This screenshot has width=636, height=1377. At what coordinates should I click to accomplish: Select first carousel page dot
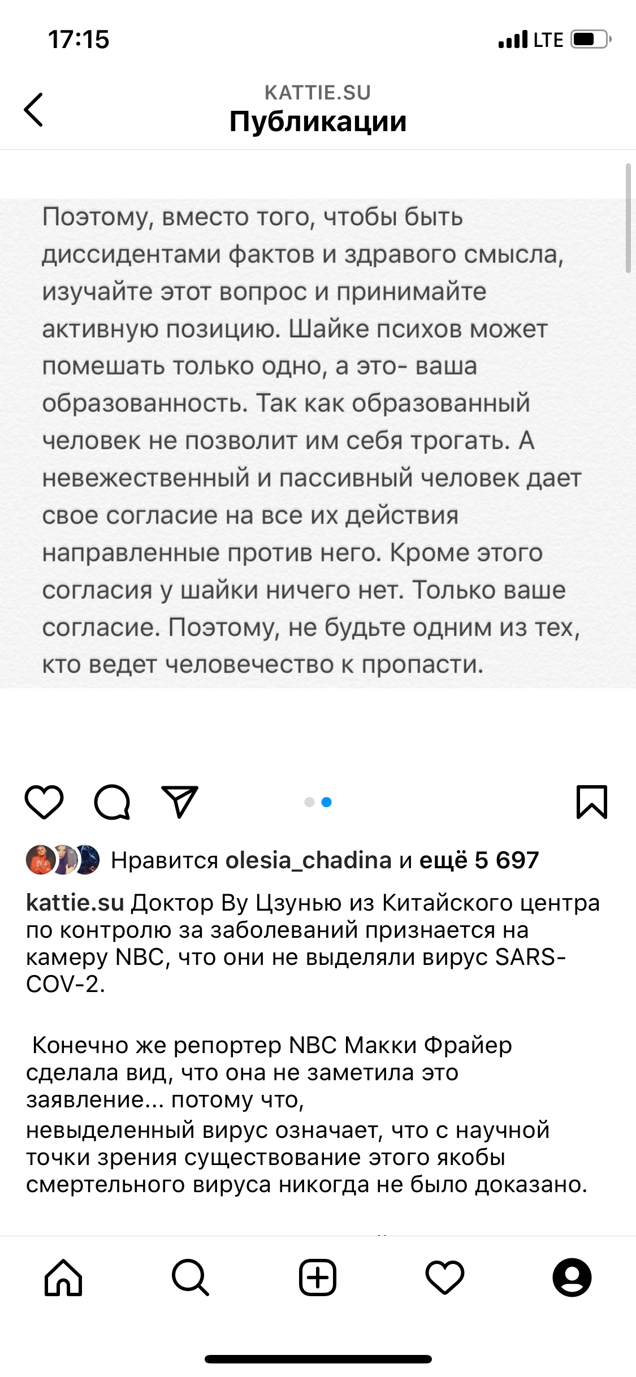tap(309, 802)
